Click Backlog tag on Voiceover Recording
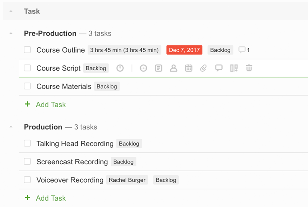Viewport: 308px width, 207px height. point(166,180)
